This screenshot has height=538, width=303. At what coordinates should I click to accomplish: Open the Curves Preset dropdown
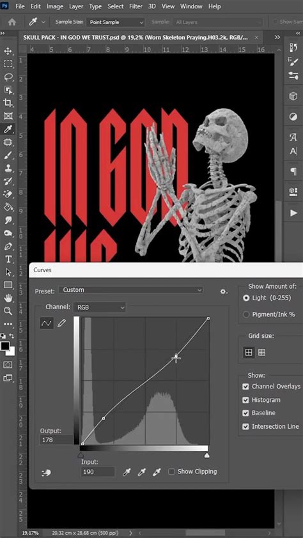[131, 290]
